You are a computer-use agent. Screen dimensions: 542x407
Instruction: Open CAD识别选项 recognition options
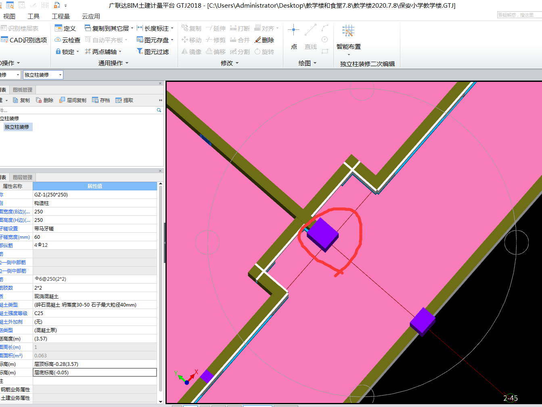click(24, 40)
